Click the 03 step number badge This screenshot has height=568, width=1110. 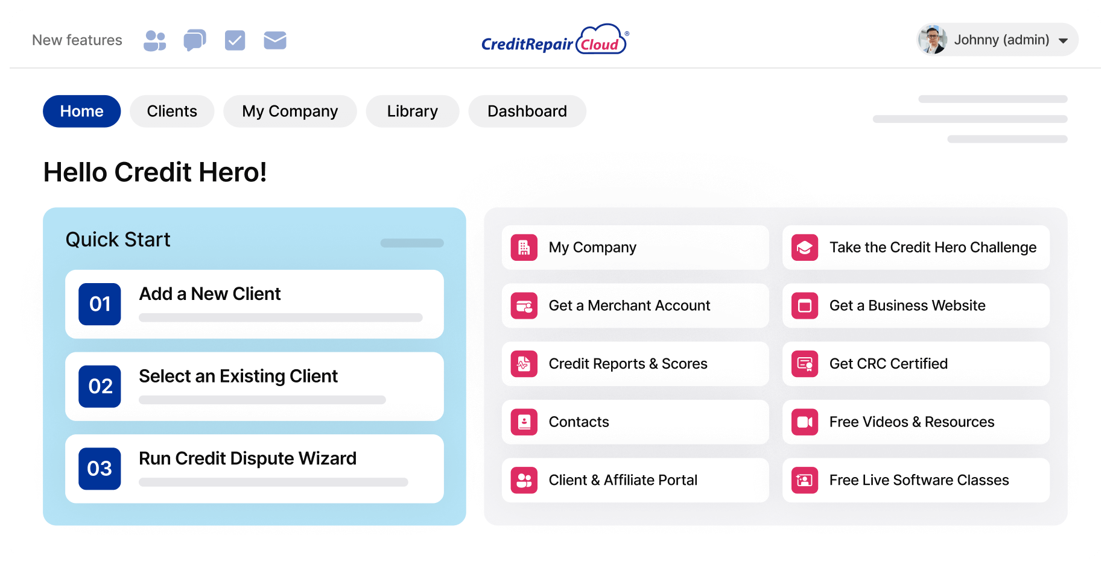coord(100,469)
